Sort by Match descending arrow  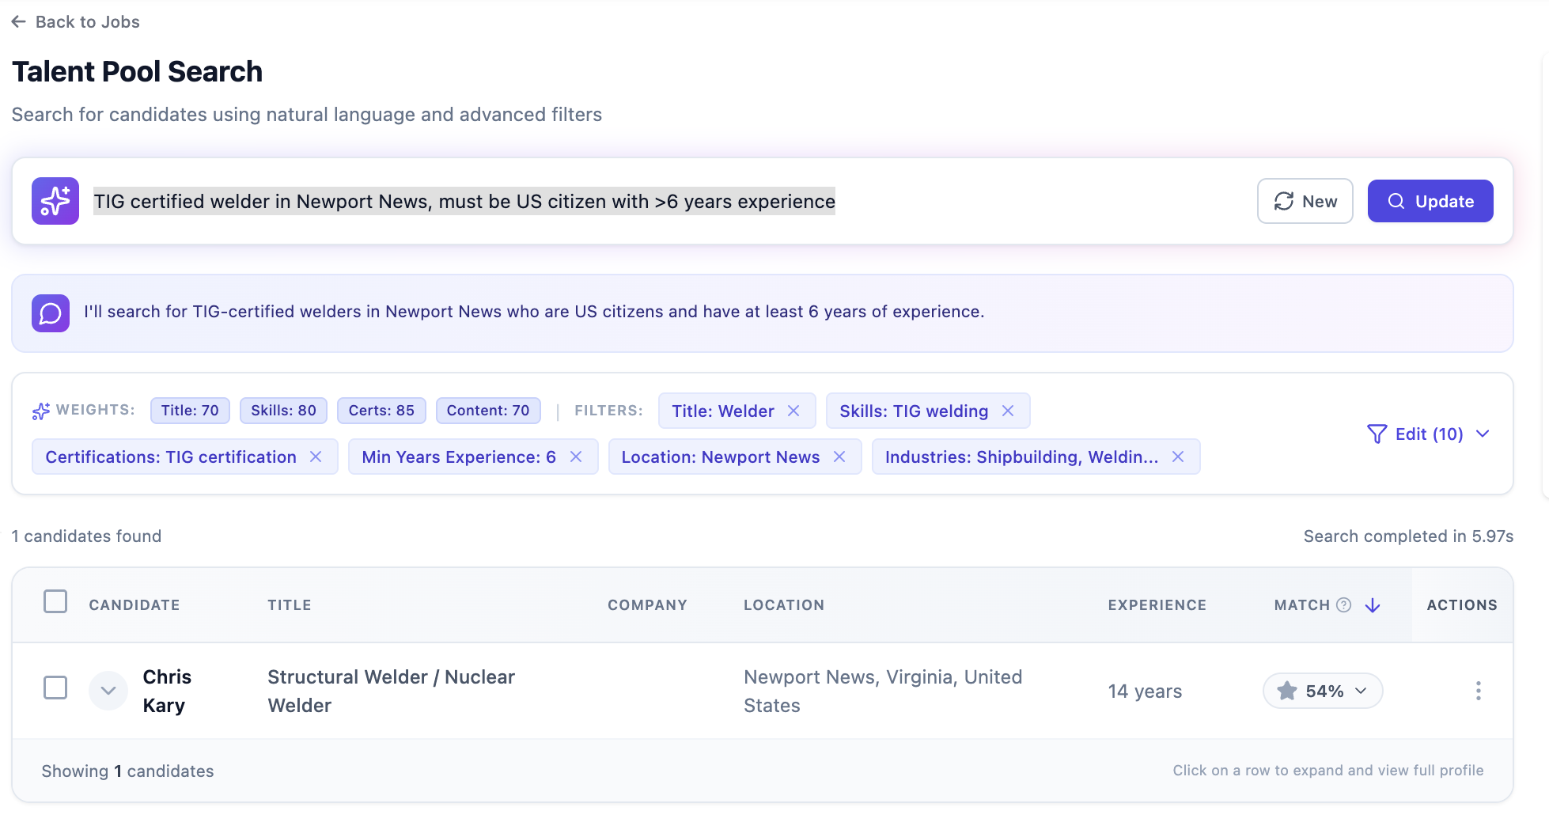(x=1373, y=605)
